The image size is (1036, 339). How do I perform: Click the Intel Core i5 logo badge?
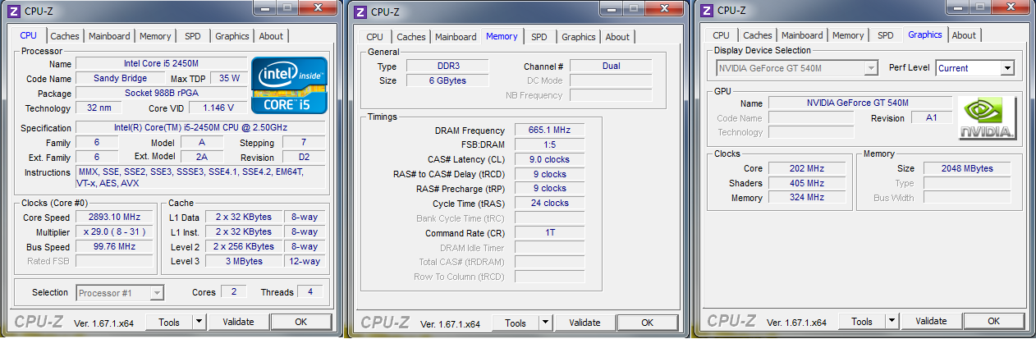290,85
